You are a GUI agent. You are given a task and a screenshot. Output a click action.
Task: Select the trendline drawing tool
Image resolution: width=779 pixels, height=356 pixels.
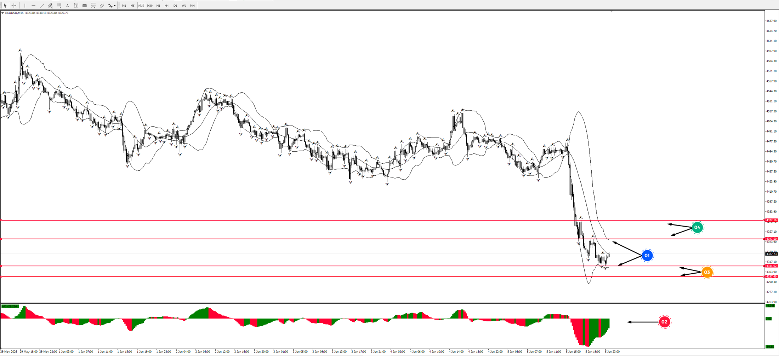pos(42,6)
